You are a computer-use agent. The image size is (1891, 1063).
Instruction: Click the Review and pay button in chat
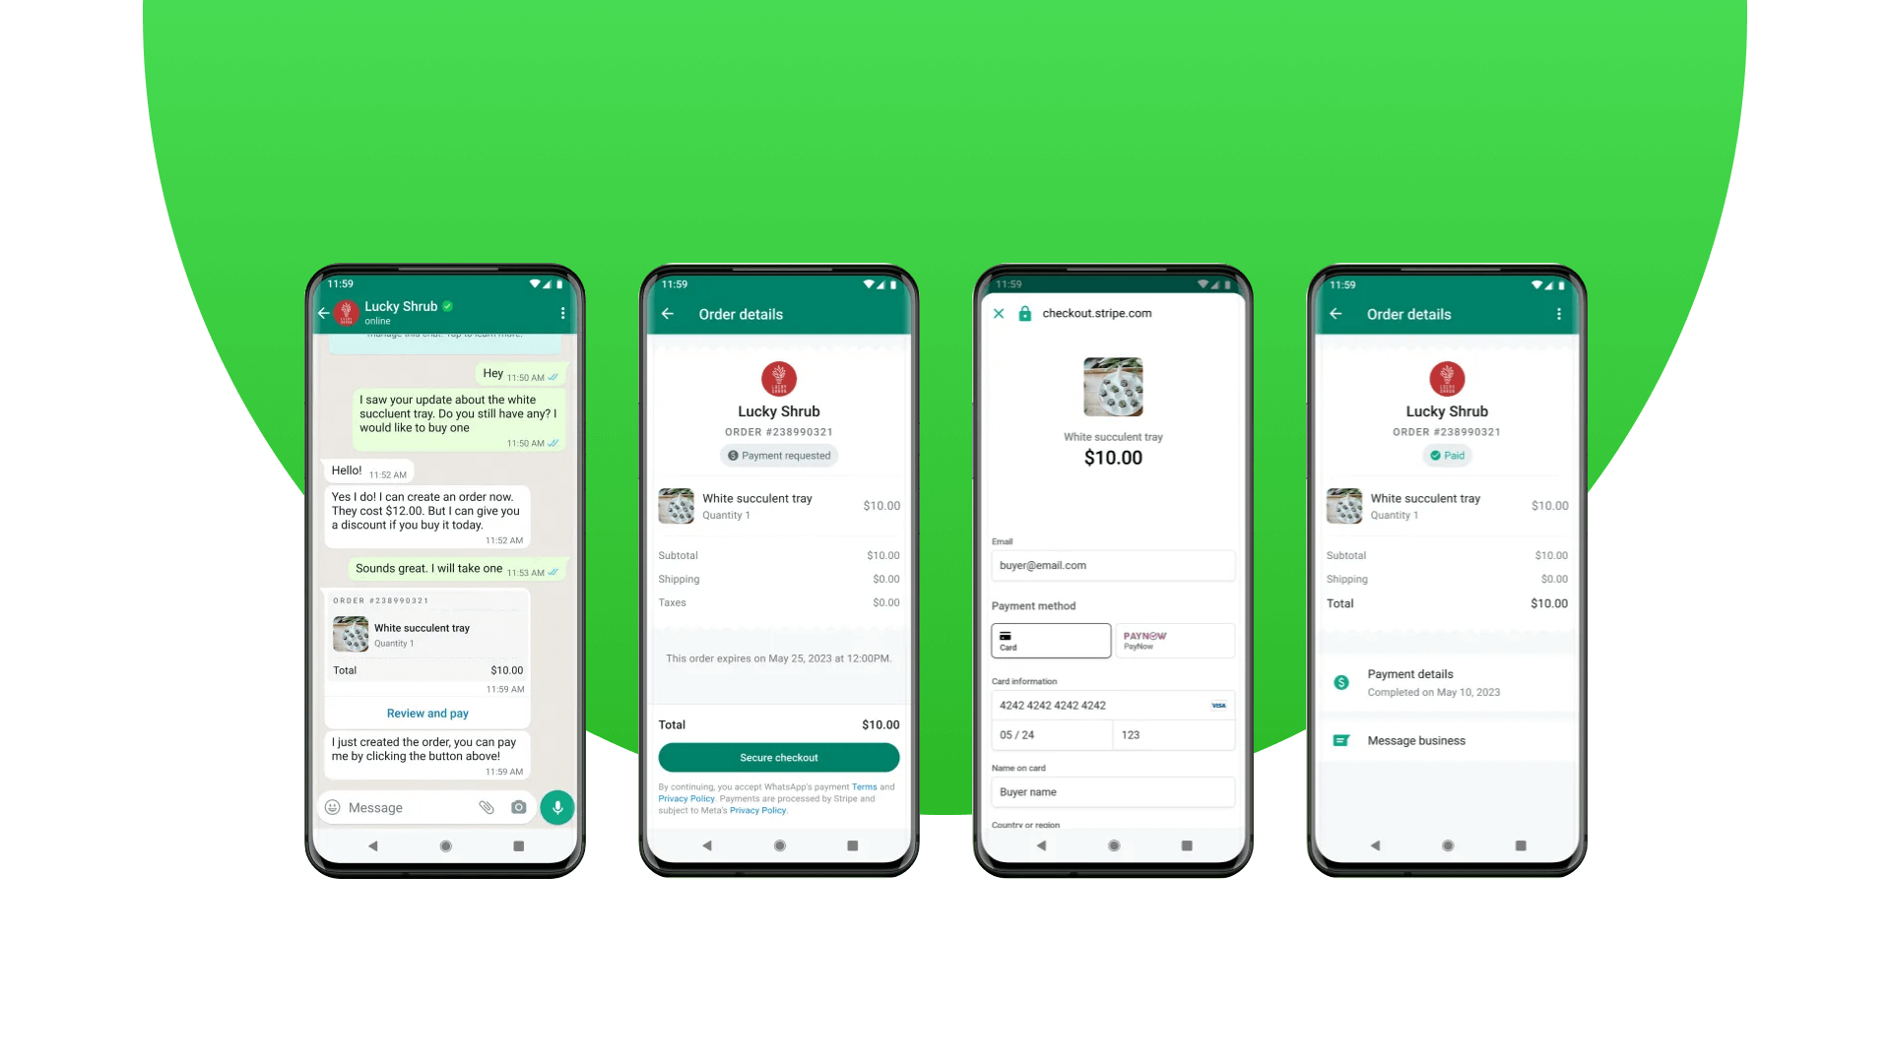pyautogui.click(x=427, y=713)
